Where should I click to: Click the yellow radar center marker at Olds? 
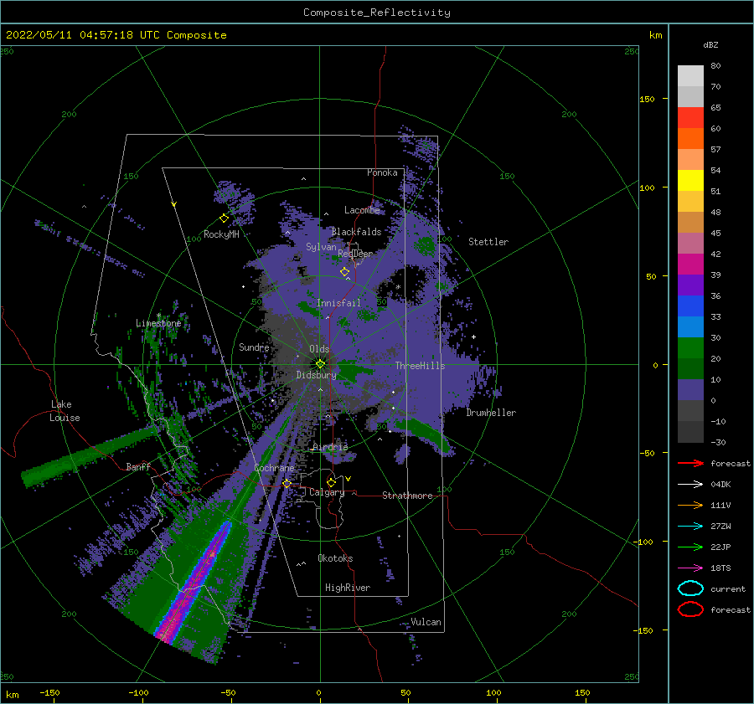point(320,364)
